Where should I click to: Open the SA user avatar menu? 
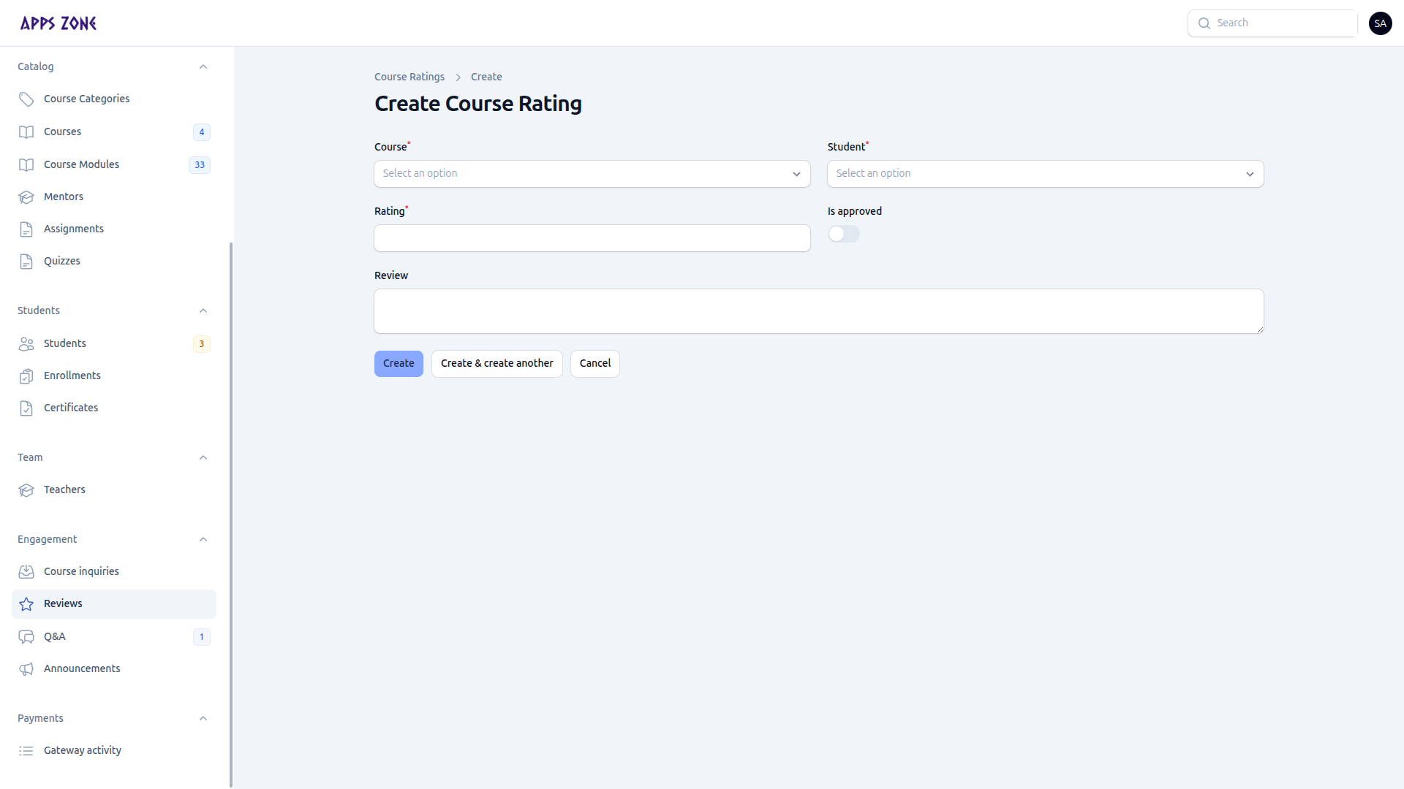tap(1381, 23)
